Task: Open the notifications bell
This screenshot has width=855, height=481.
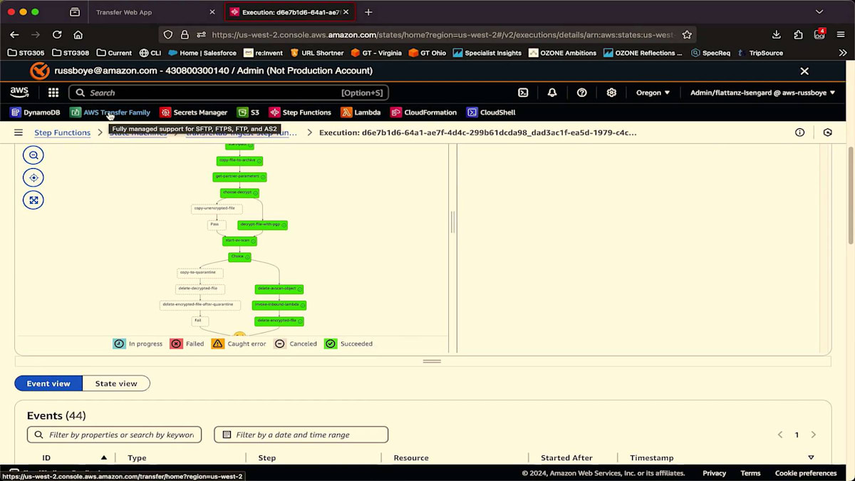Action: click(x=552, y=93)
